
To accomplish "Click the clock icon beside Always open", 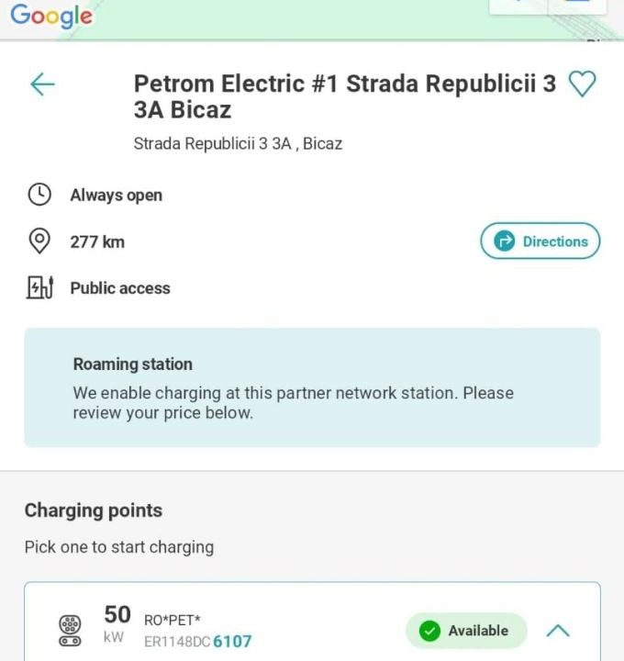I will click(39, 195).
